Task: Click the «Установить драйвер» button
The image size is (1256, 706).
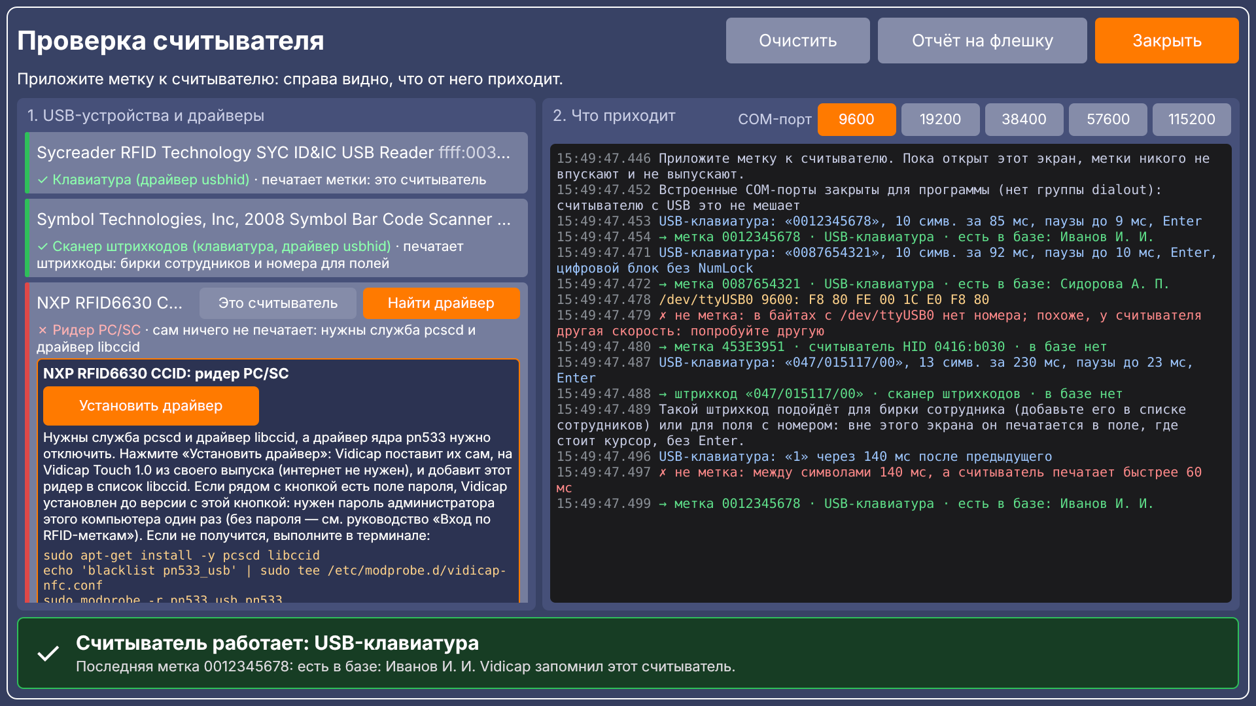Action: (x=151, y=406)
